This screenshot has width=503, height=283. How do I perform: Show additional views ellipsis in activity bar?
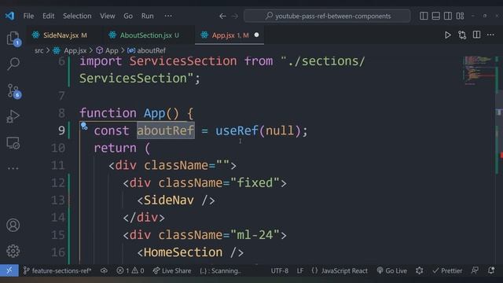tap(13, 167)
